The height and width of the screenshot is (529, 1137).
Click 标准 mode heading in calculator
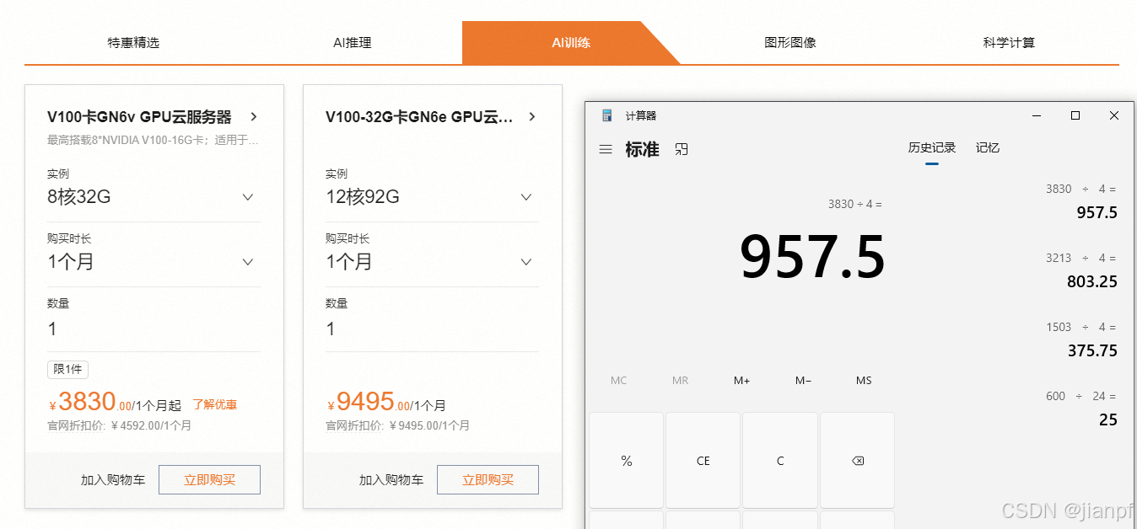(x=642, y=149)
